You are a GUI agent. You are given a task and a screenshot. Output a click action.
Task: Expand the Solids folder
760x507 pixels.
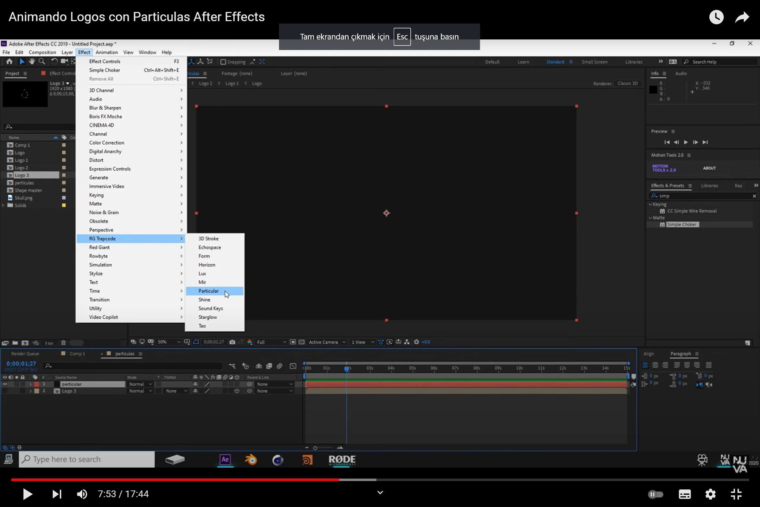click(3, 205)
